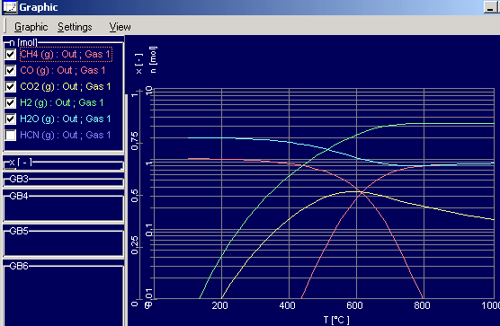Viewport: 500px width, 326px height.
Task: Open the View menu
Action: [120, 27]
